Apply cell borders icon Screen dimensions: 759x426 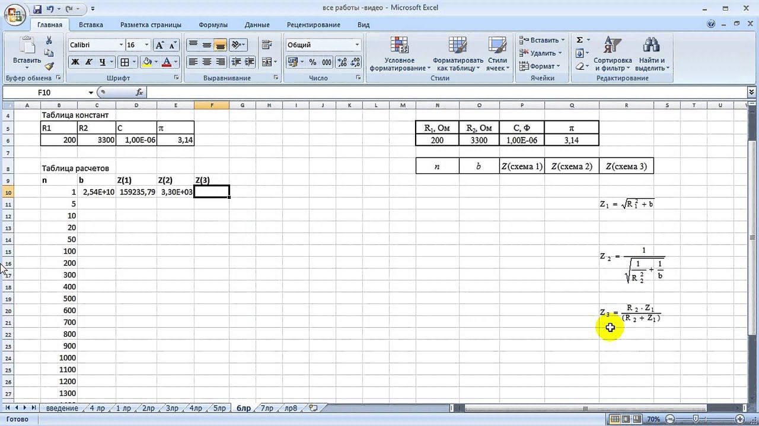point(125,62)
